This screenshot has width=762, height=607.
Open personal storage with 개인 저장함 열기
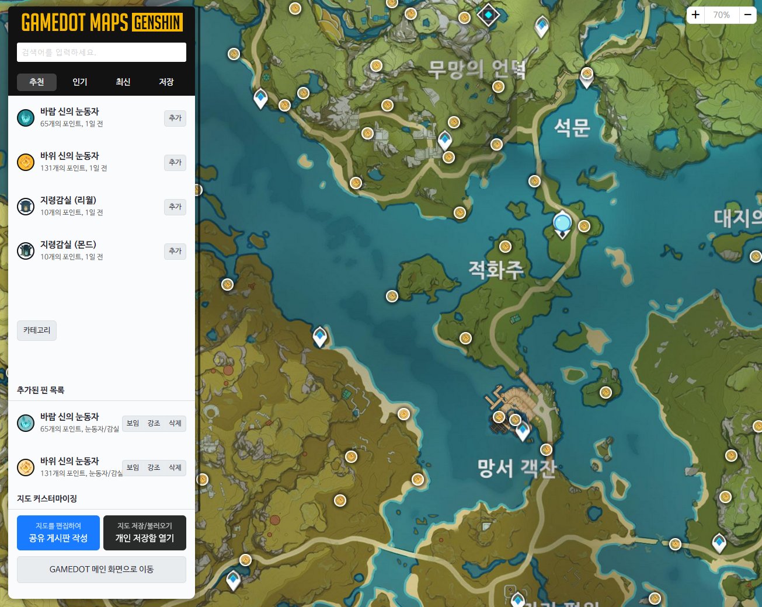coord(145,532)
